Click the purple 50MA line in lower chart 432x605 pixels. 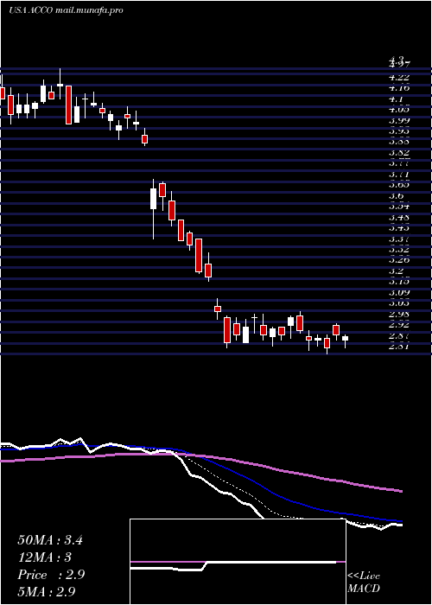pos(200,456)
